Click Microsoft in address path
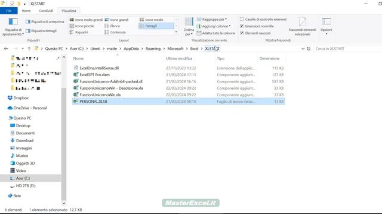Screen dimensions: 382x214 click(175, 49)
